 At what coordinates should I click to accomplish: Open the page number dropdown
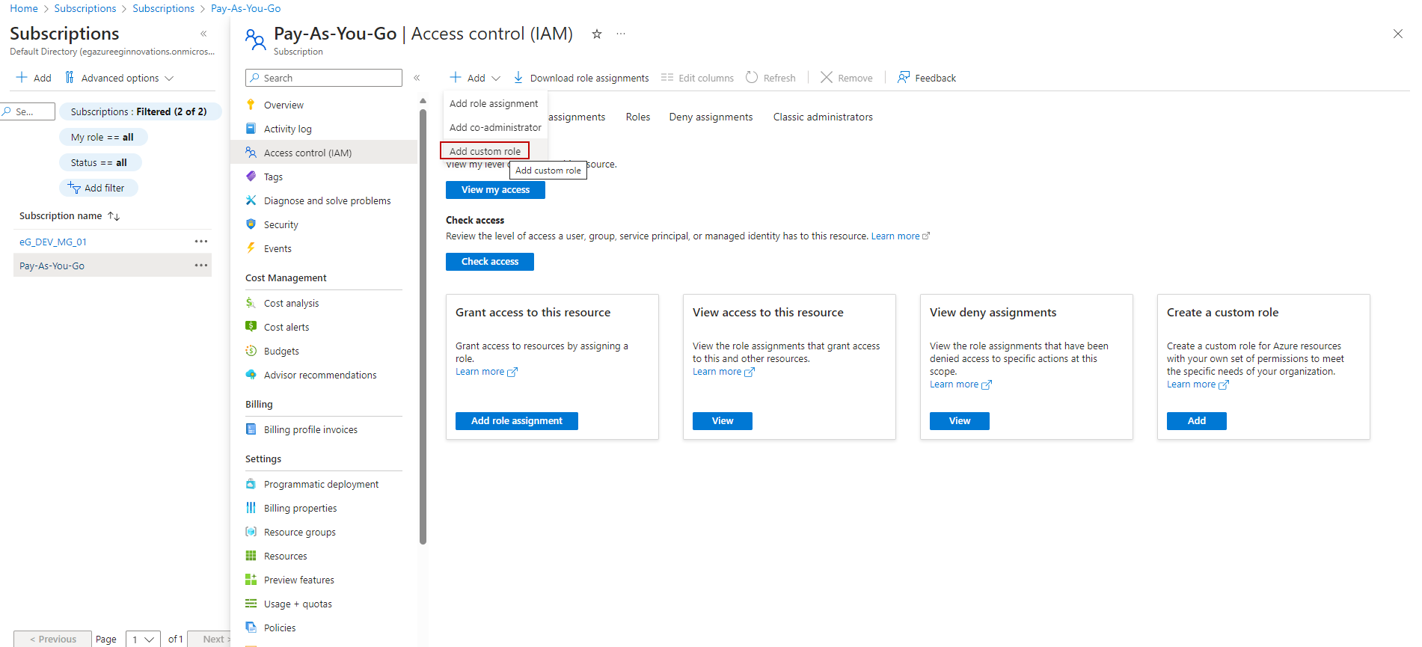pos(143,639)
